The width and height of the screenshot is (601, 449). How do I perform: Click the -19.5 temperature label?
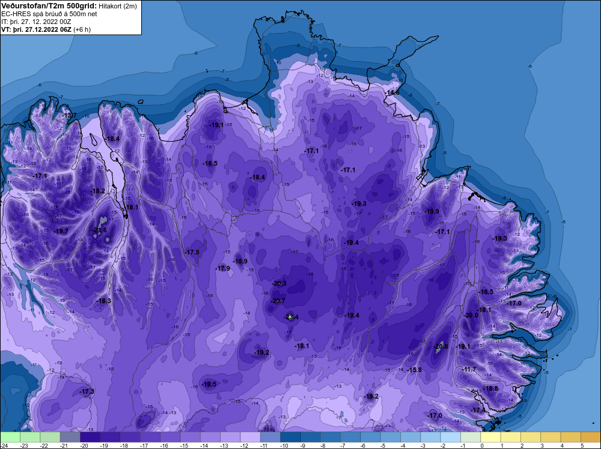[x=209, y=384]
